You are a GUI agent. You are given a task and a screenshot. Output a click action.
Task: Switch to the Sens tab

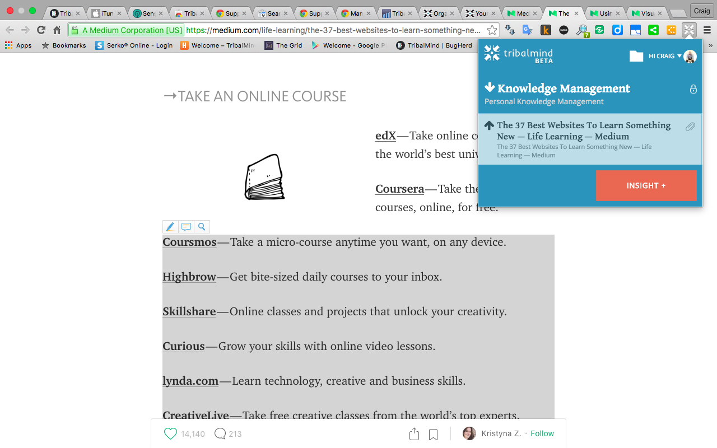tap(148, 13)
